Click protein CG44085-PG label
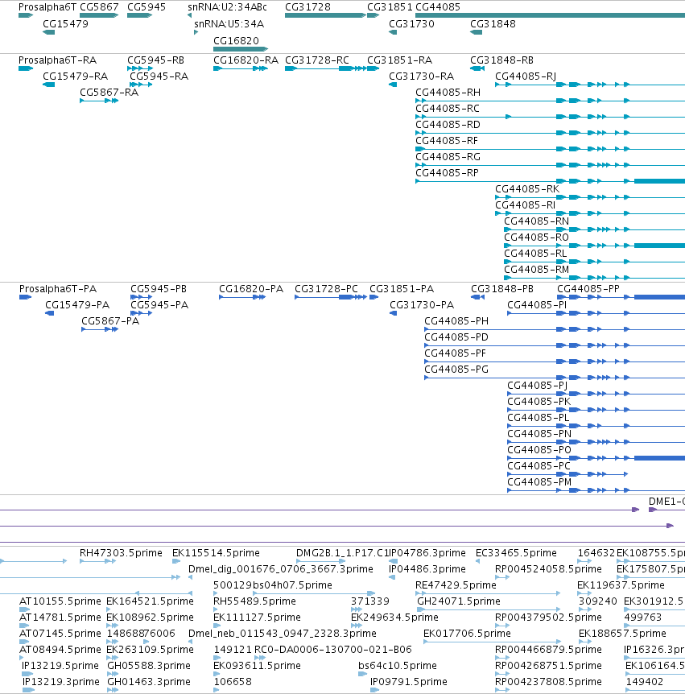 click(x=456, y=369)
